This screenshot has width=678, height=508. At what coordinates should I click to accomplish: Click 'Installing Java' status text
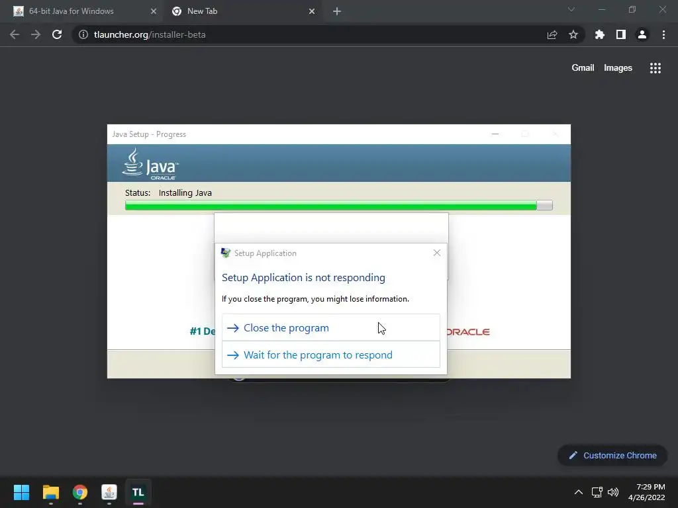[185, 192]
